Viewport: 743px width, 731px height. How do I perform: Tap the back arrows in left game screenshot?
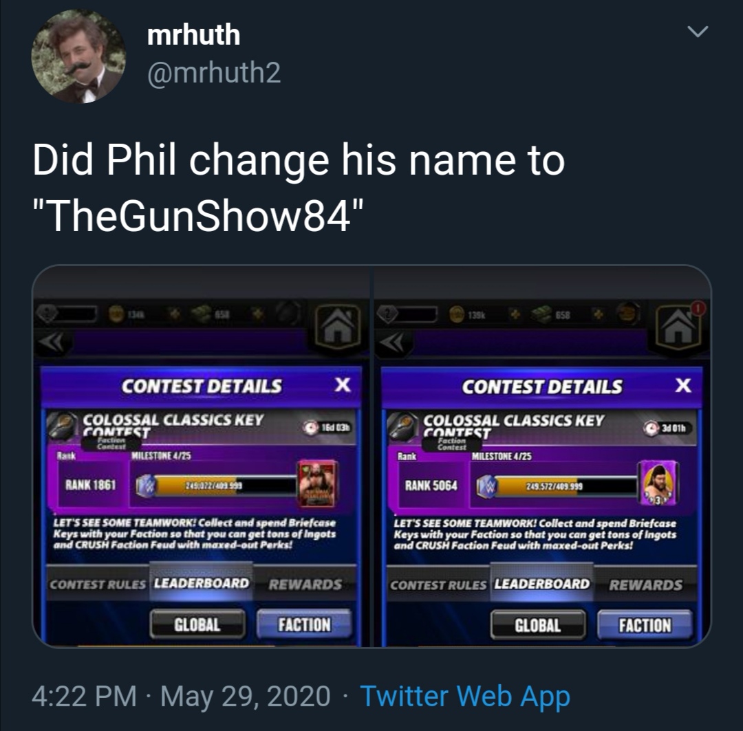tap(52, 343)
